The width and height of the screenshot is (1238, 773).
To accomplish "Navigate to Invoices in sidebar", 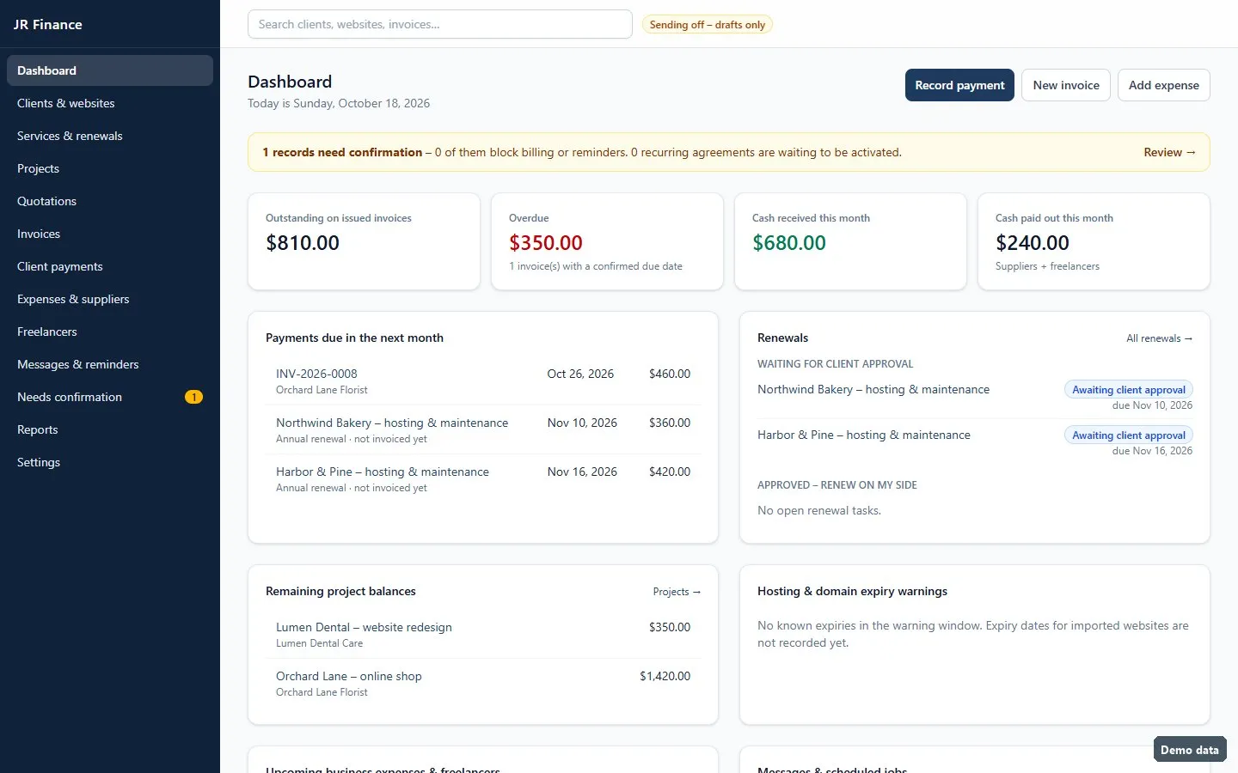I will tap(109, 234).
